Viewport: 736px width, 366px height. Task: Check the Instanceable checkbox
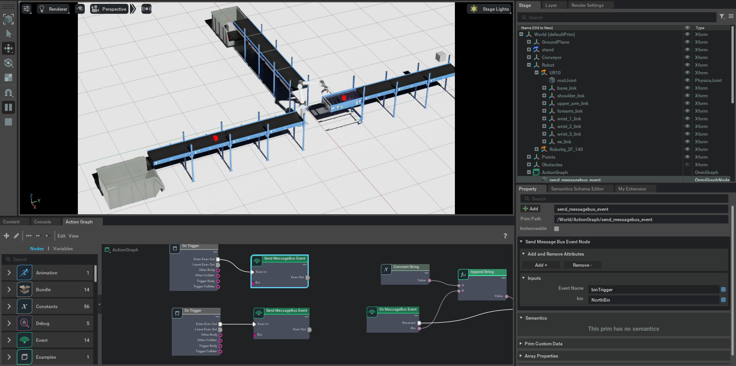click(557, 229)
